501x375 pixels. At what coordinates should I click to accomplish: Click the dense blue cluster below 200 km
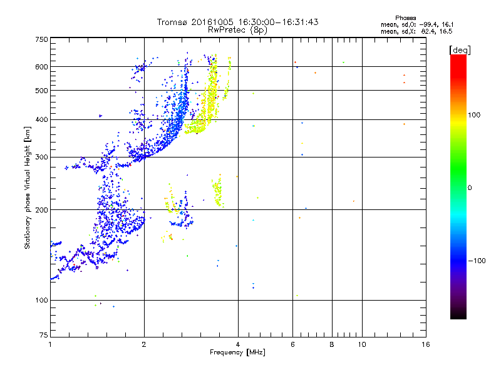click(120, 220)
